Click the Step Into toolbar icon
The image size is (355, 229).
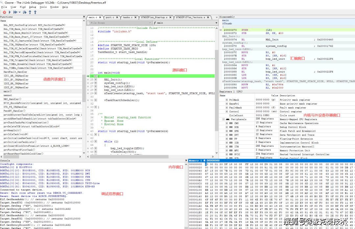(30, 12)
